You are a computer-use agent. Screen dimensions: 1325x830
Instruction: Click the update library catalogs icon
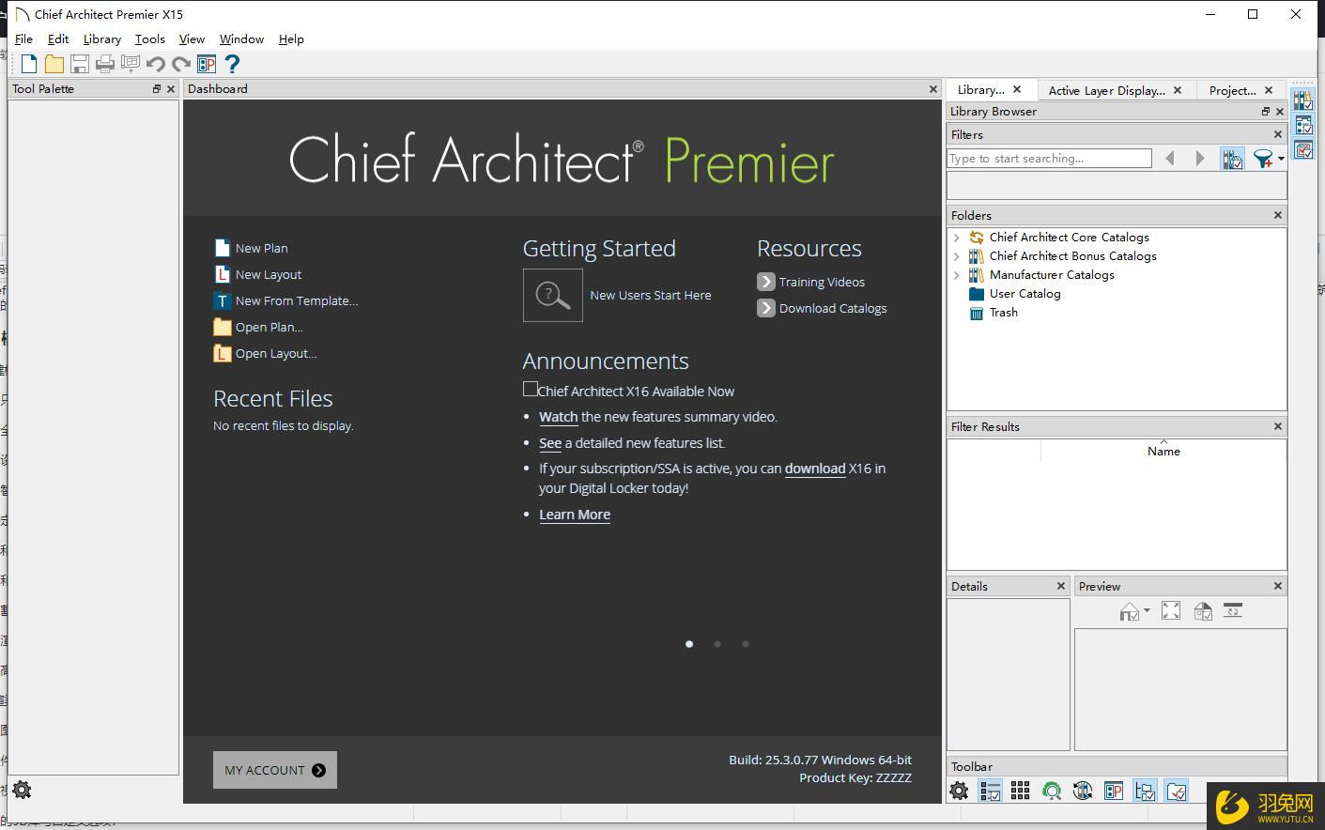coord(1083,791)
